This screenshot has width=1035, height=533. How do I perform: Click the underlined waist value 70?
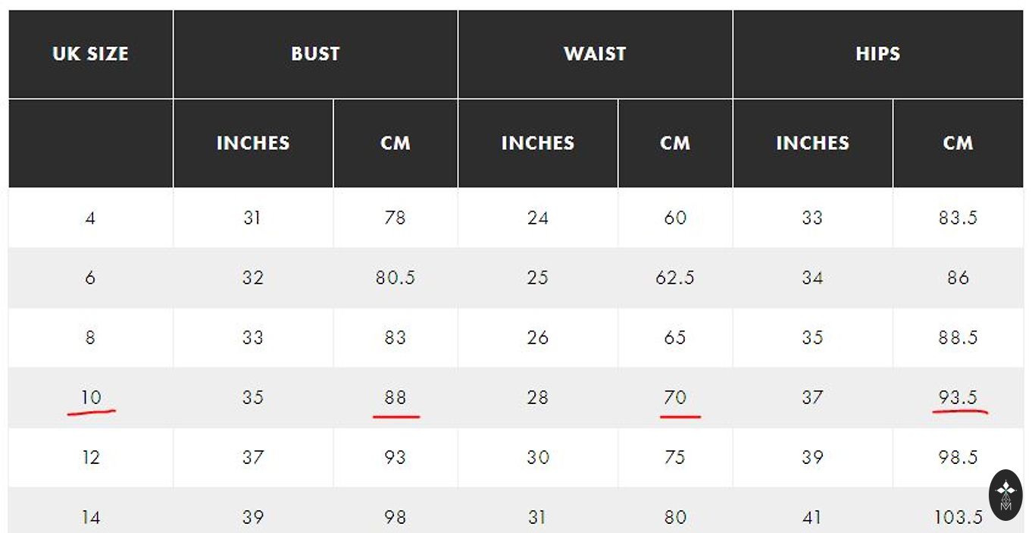click(x=675, y=397)
